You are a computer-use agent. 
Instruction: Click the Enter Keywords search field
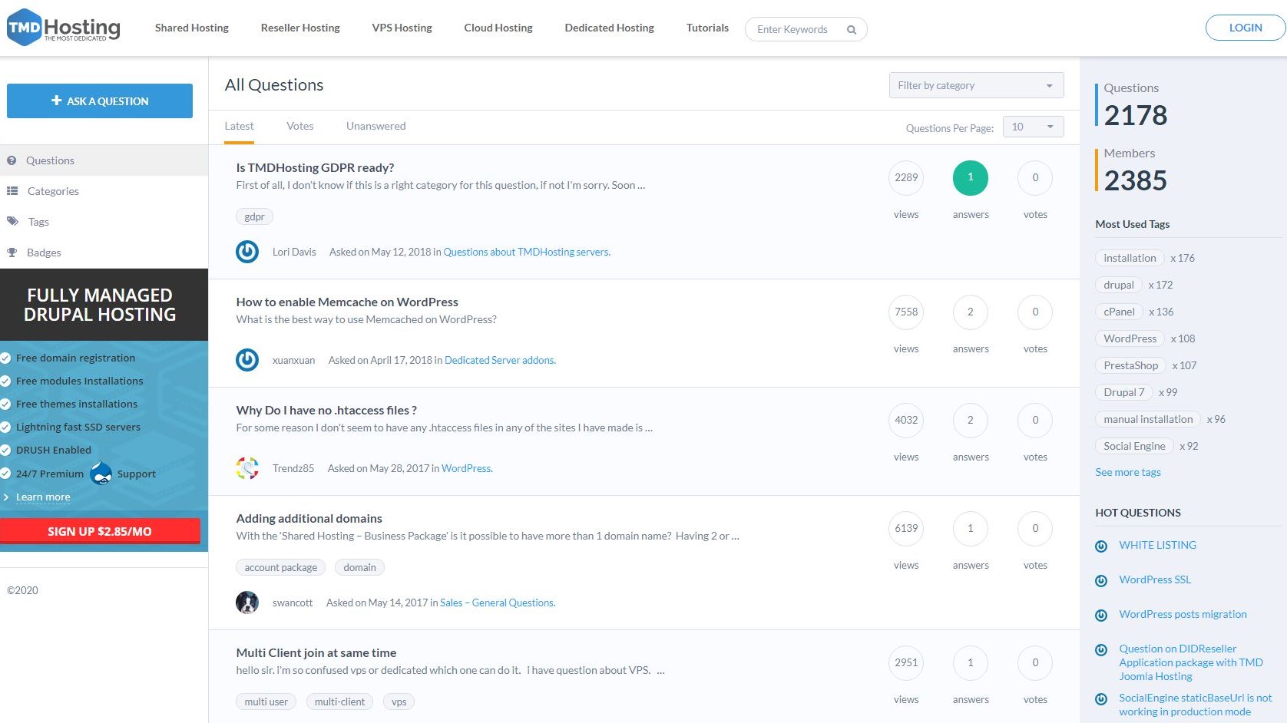806,29
